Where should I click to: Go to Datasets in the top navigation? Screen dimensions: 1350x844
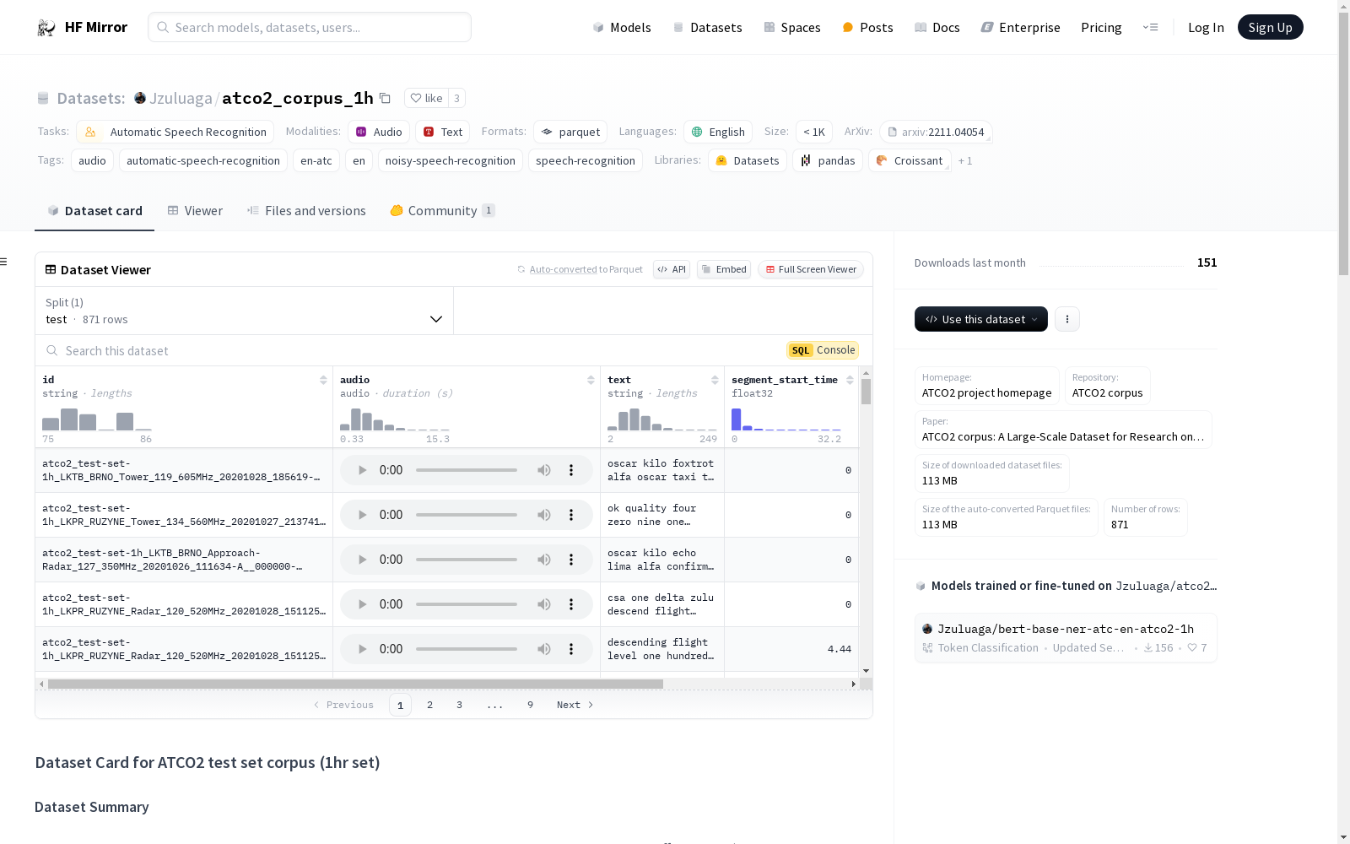pos(707,27)
